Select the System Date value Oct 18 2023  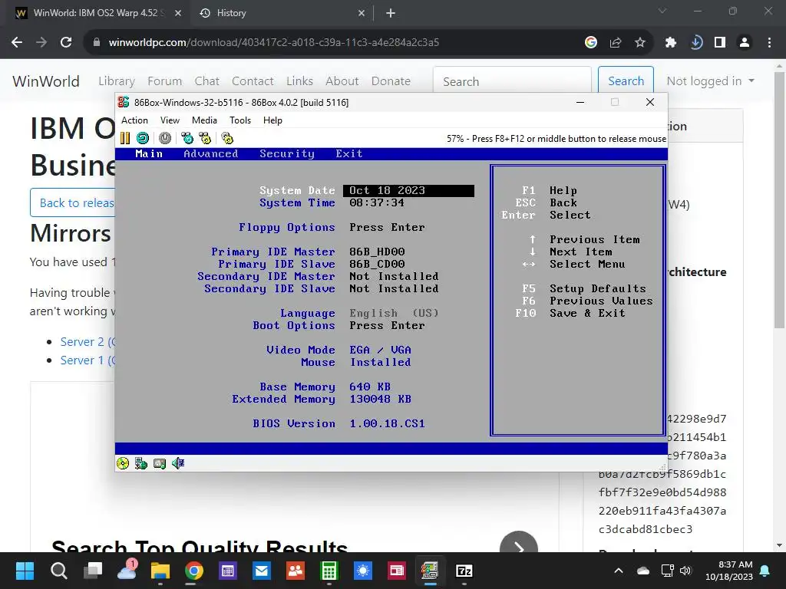(408, 190)
